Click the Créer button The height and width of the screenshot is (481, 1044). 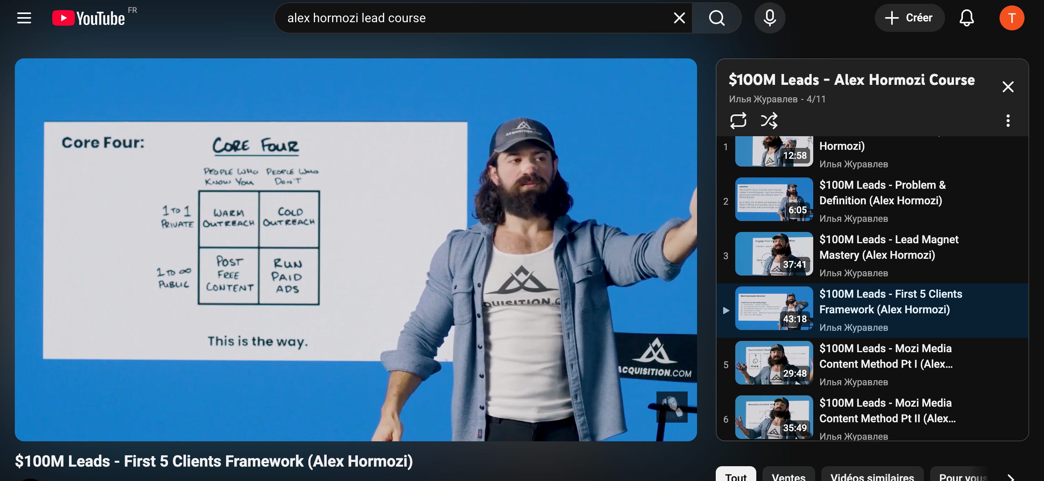pyautogui.click(x=909, y=18)
